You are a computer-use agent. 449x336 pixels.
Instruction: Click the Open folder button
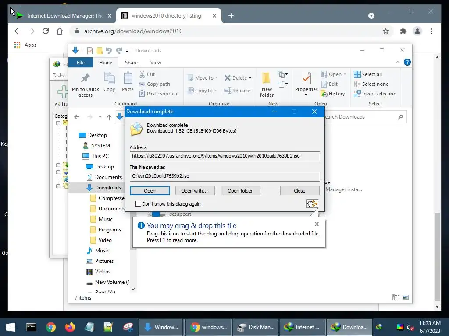point(240,191)
